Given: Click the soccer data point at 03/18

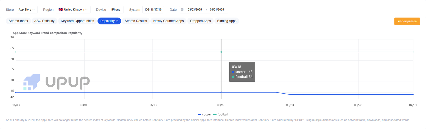Looking at the screenshot, I should coord(221,92).
